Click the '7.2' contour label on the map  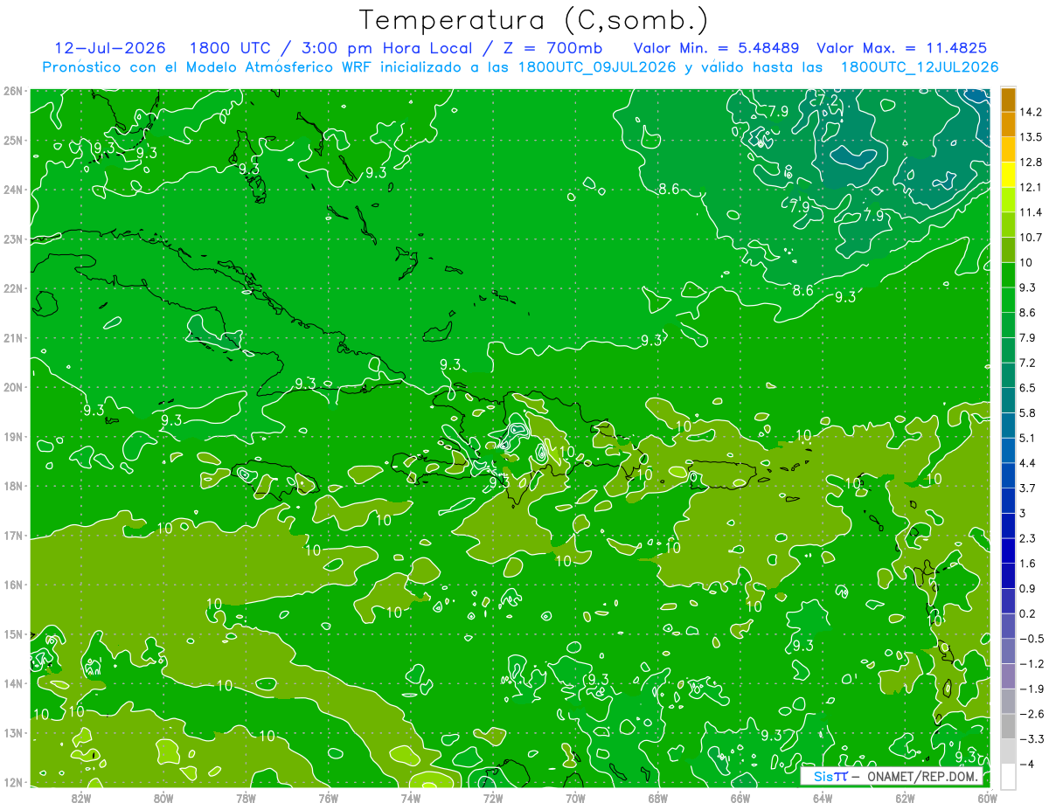tap(827, 101)
